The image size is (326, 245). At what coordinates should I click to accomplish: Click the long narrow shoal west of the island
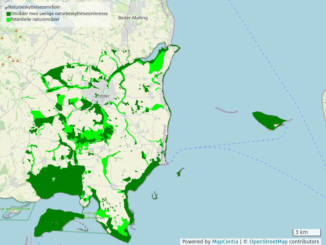pyautogui.click(x=226, y=110)
